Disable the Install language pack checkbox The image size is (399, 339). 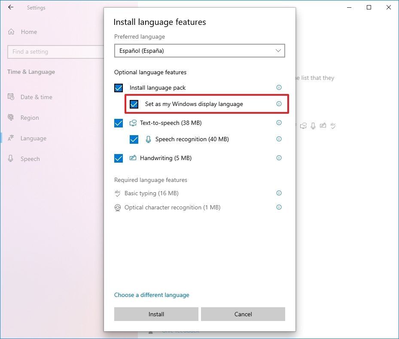tap(118, 88)
